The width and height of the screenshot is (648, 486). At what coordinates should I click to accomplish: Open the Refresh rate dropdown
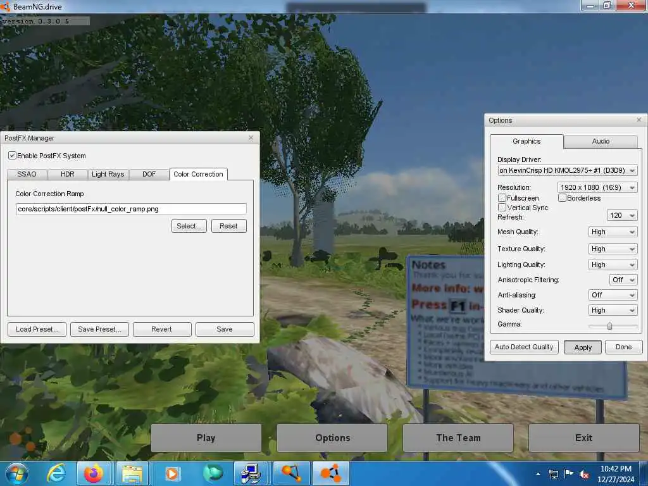coord(622,215)
